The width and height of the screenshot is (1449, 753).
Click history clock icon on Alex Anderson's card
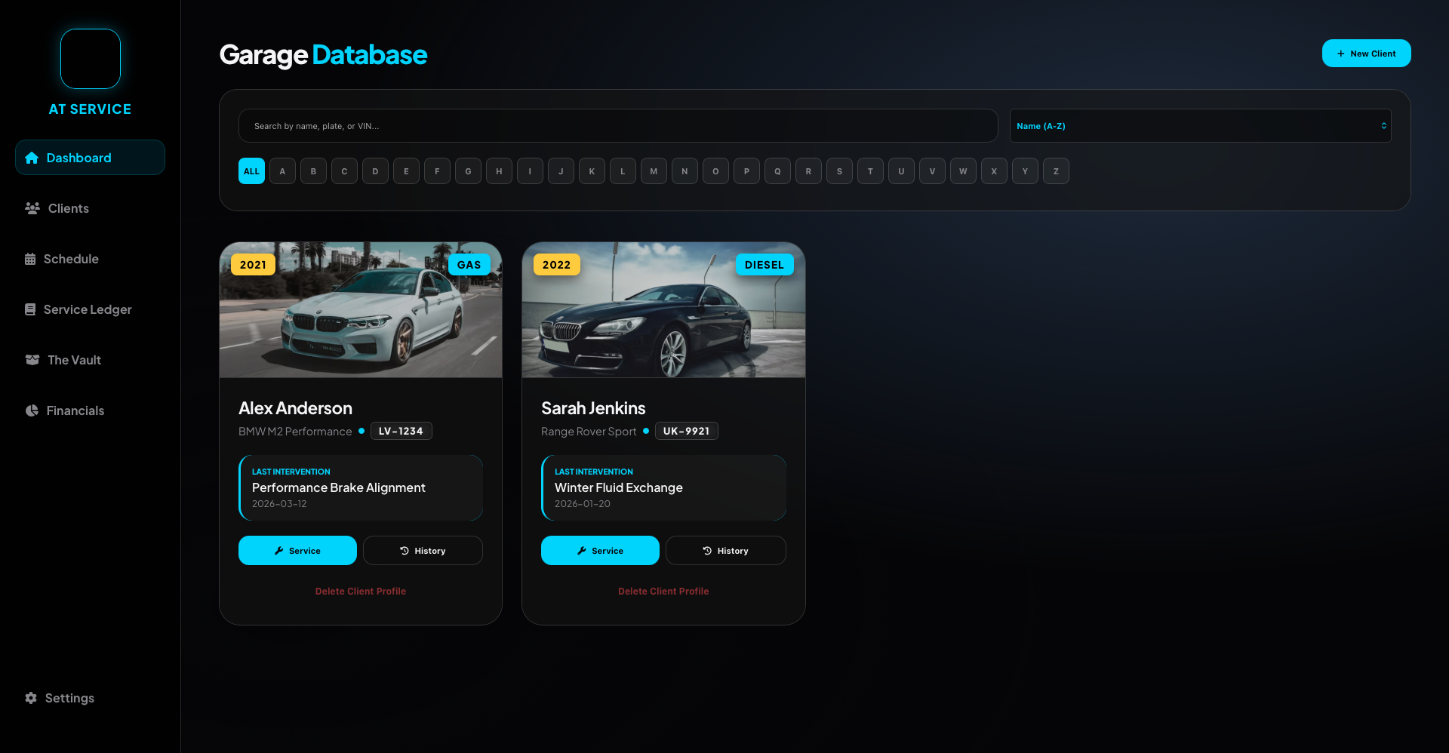tap(405, 551)
